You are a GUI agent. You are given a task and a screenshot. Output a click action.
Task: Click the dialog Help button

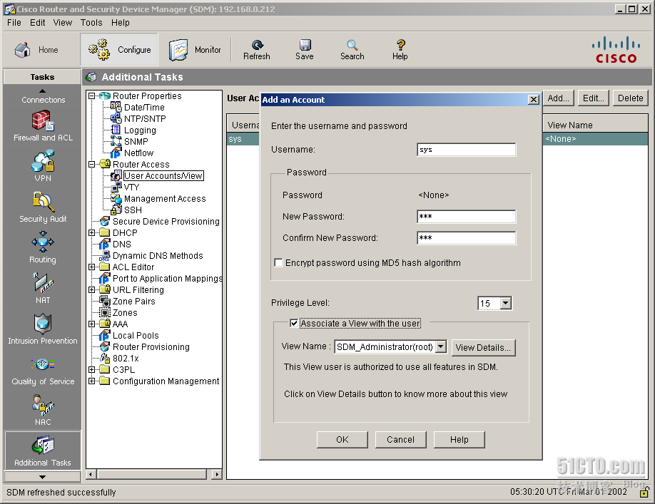[459, 440]
